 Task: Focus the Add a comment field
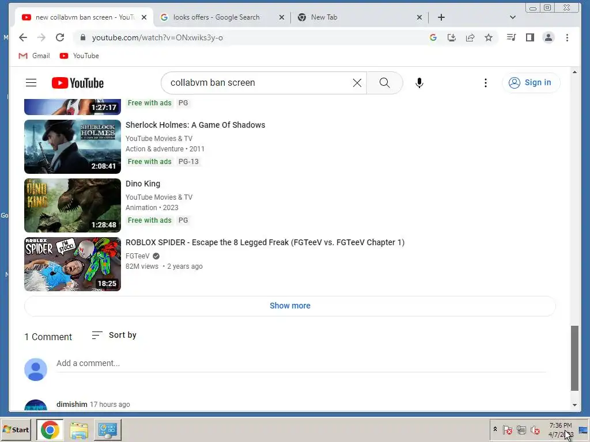(301, 364)
